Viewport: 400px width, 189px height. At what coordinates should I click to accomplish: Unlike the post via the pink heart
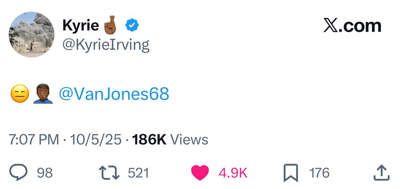[x=200, y=173]
